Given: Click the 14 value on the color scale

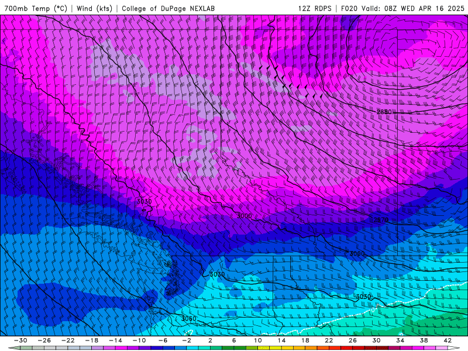Looking at the screenshot, I should 281,340.
